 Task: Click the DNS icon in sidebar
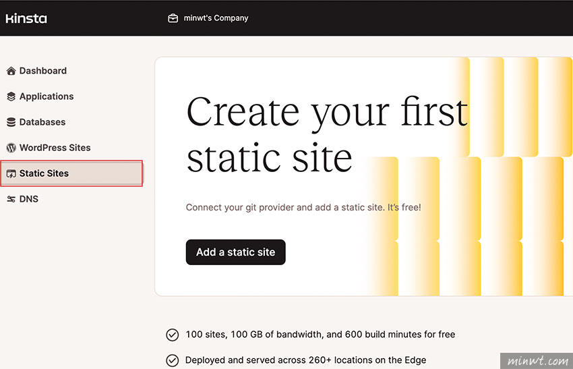coord(11,199)
